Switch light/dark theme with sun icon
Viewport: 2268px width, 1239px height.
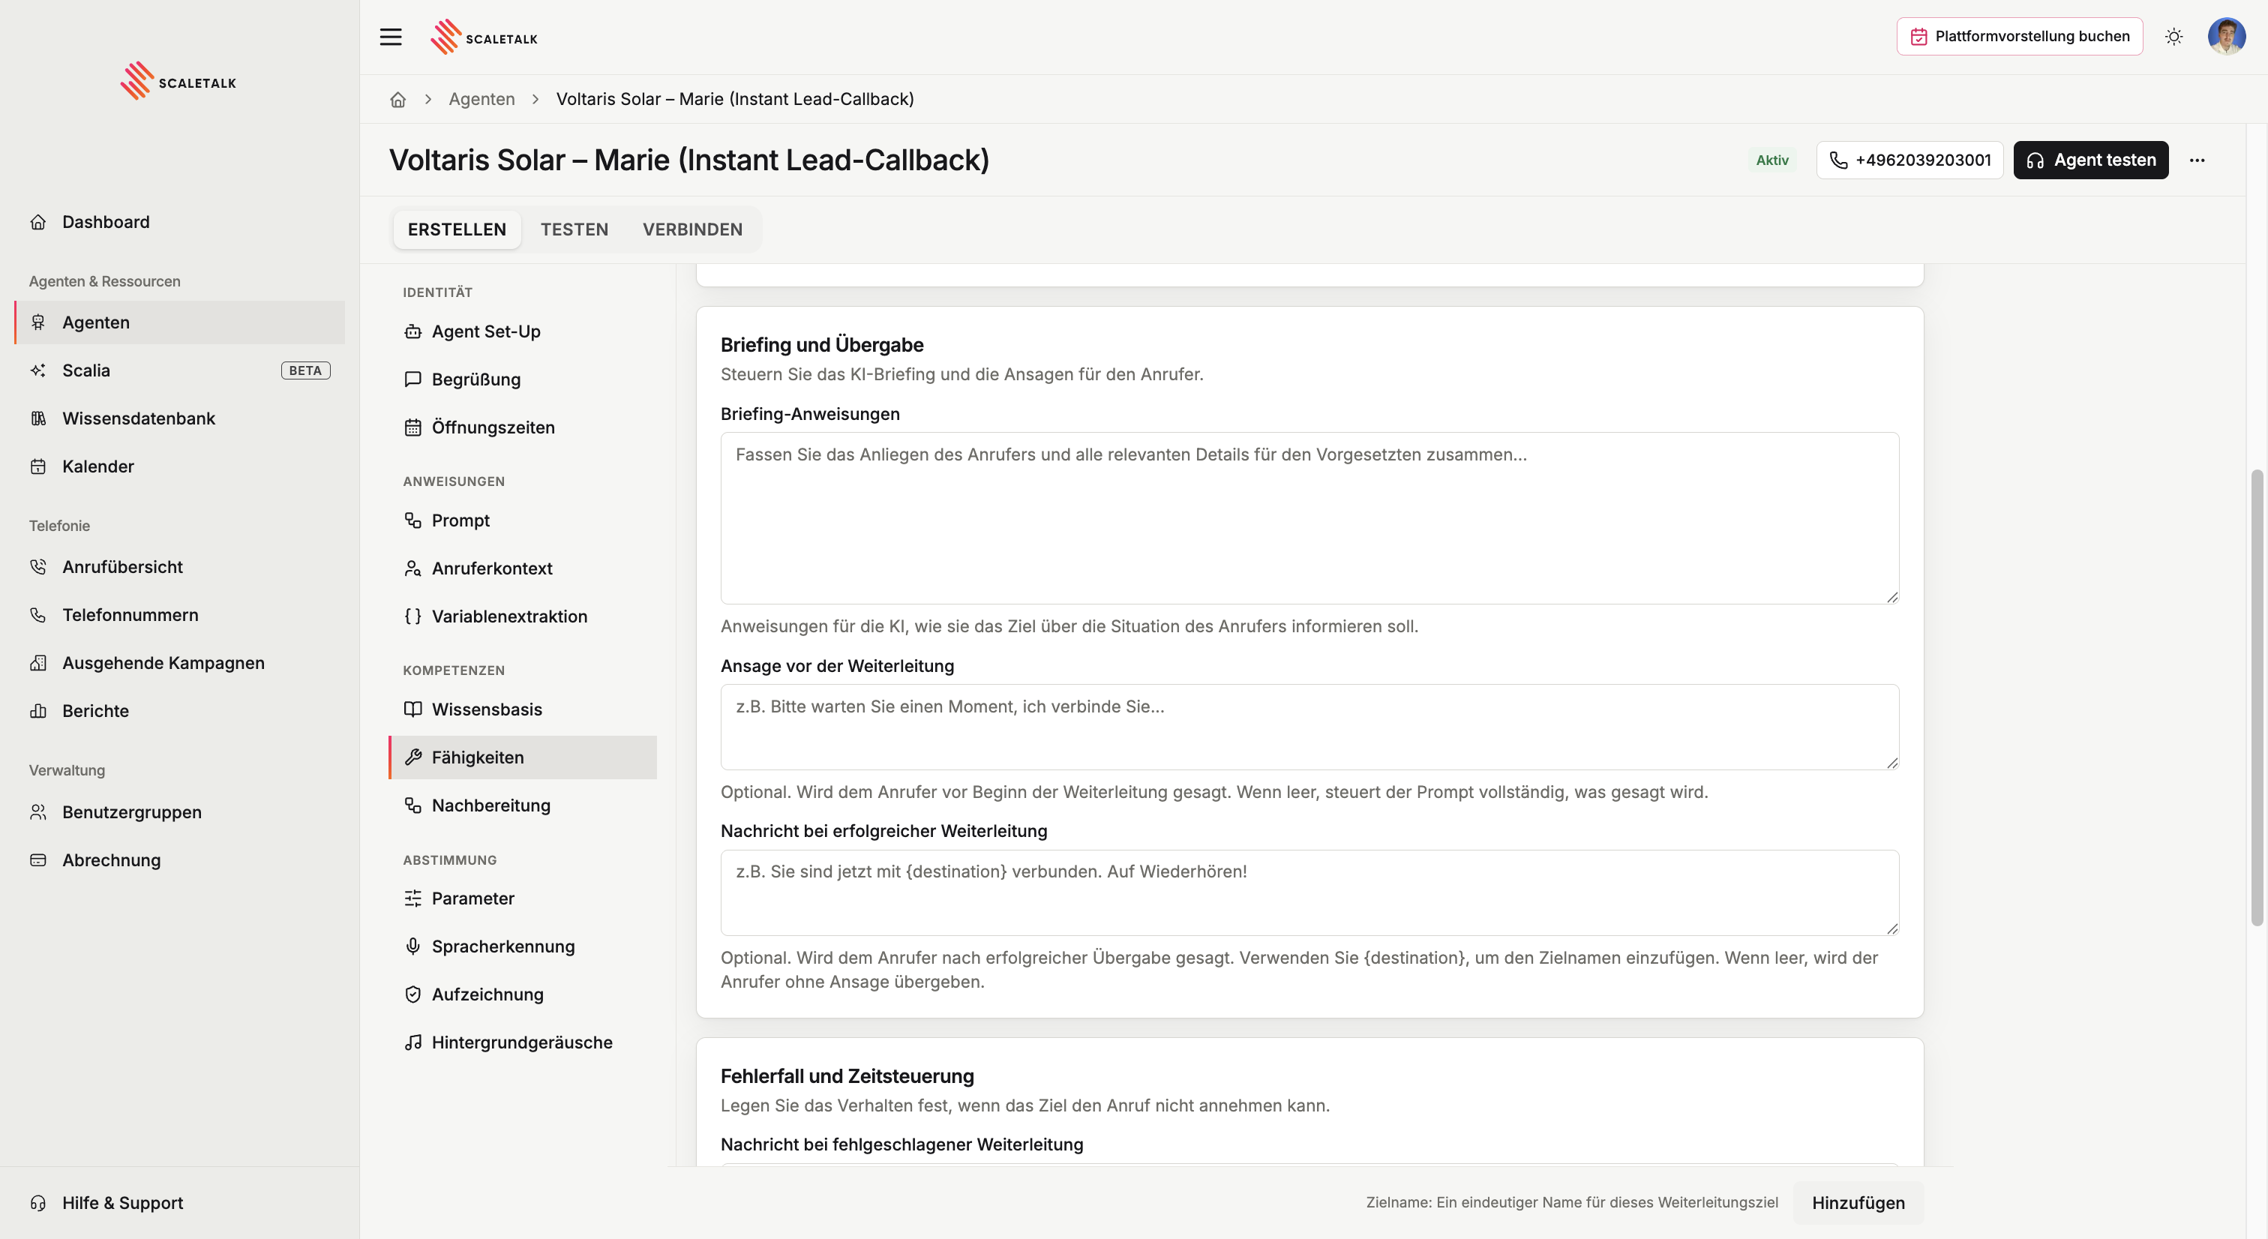(2173, 37)
